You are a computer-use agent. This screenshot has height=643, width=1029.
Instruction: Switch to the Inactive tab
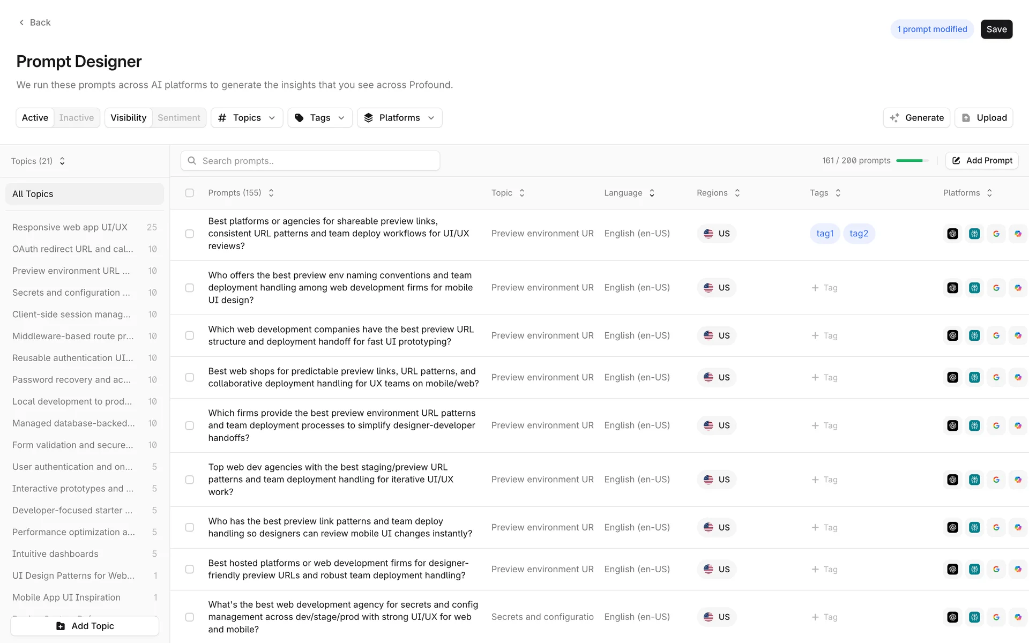click(x=76, y=118)
